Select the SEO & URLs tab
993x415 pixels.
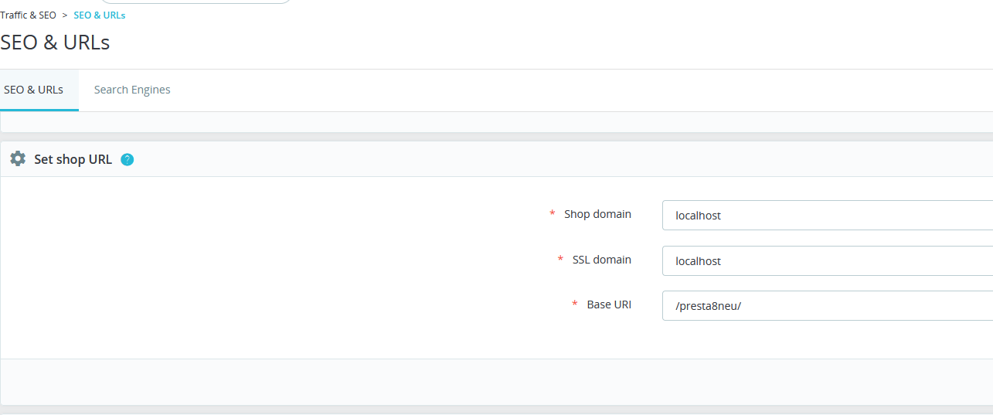tap(34, 90)
